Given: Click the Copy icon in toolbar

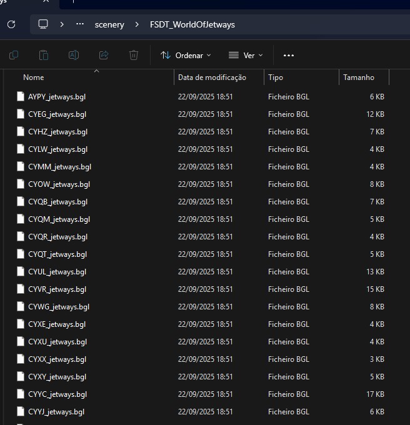Looking at the screenshot, I should point(14,55).
